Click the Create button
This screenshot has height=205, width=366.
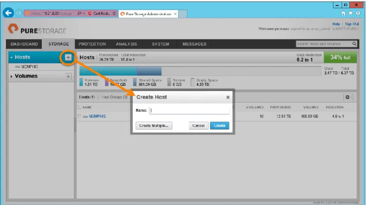220,126
